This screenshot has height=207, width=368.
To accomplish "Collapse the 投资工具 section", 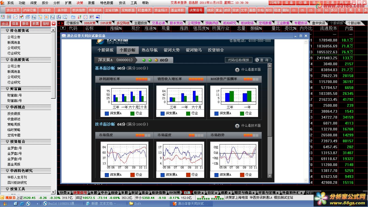I will (7, 189).
